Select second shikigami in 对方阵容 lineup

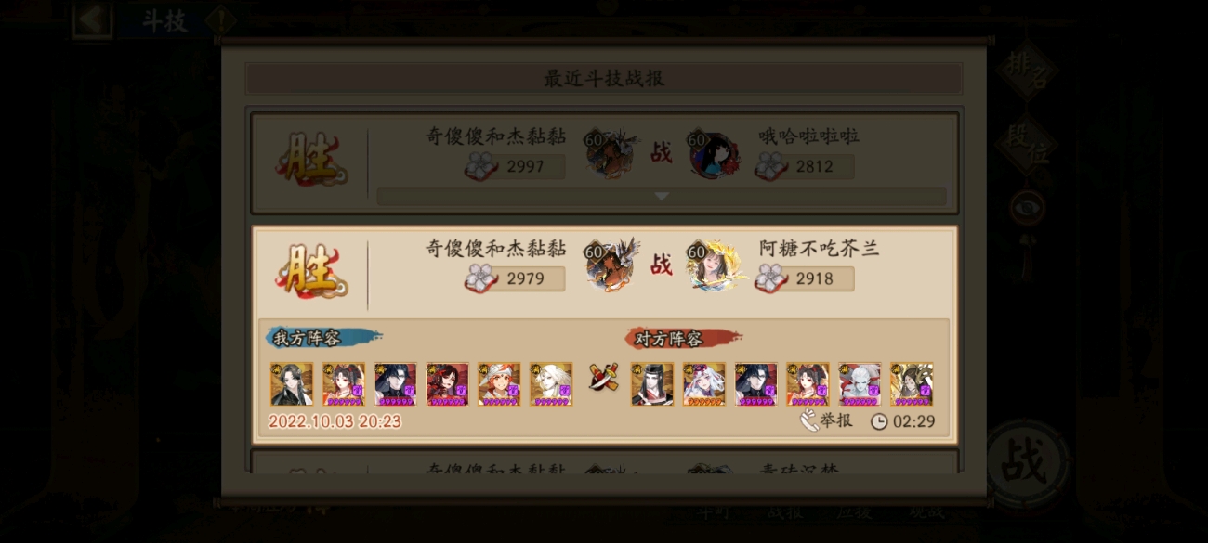click(703, 383)
